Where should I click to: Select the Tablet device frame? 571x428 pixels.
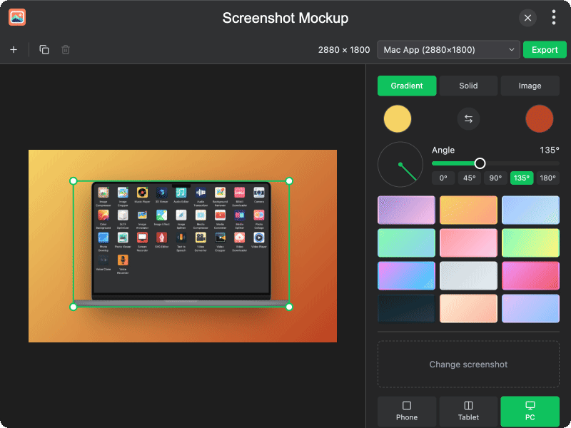(x=468, y=412)
